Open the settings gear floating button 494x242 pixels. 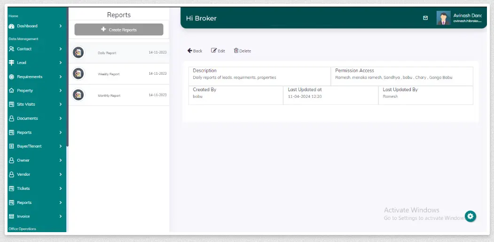[470, 216]
